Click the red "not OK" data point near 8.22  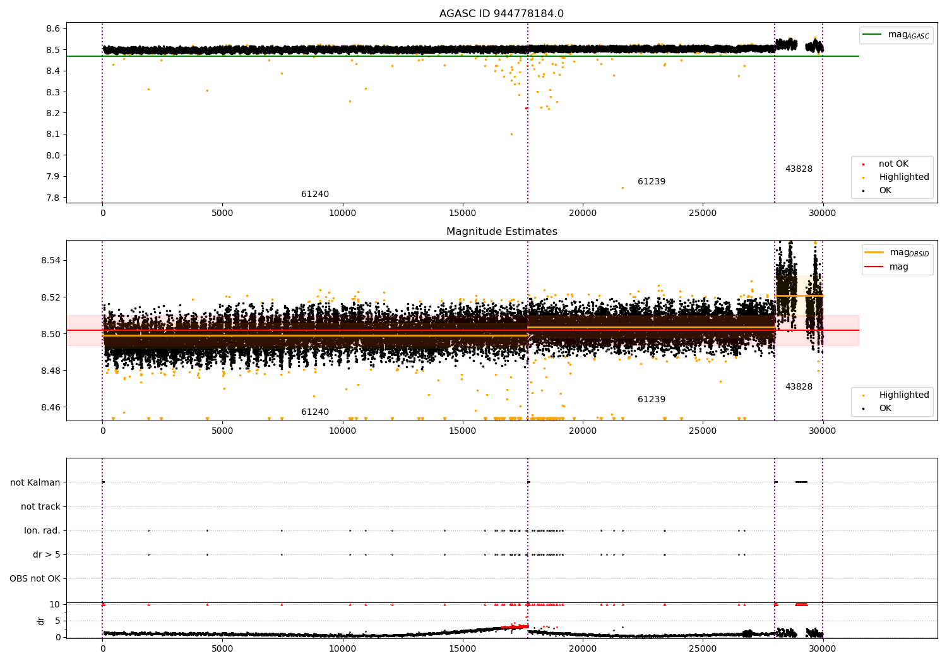coord(526,108)
